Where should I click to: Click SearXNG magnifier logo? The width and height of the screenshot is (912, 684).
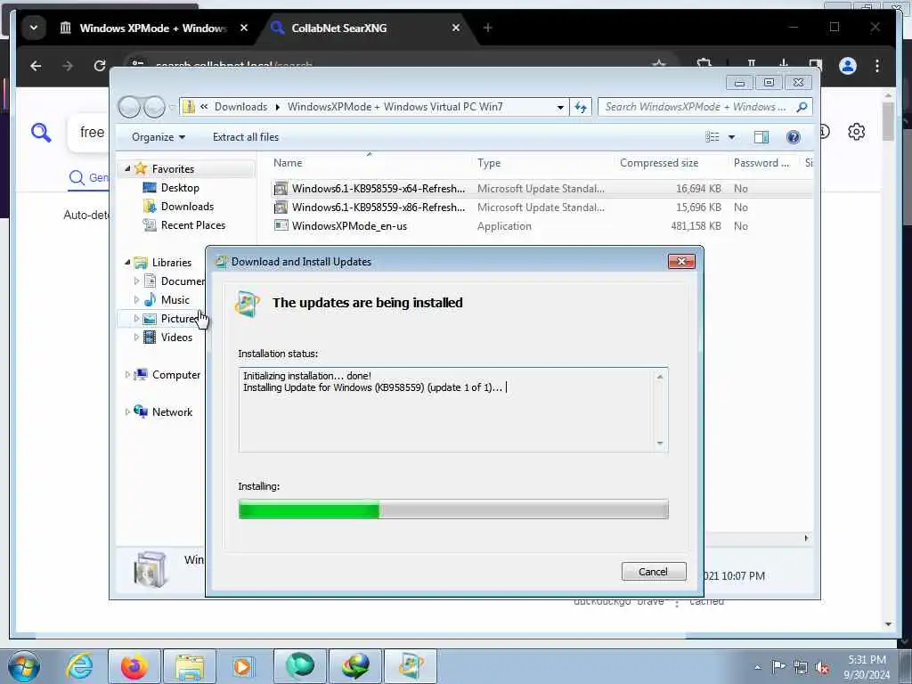point(41,133)
